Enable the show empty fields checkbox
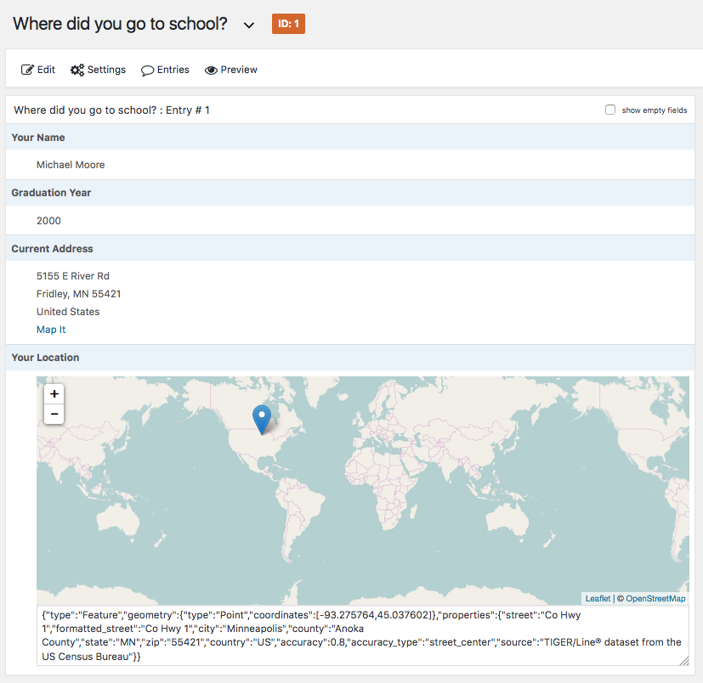 (x=610, y=110)
